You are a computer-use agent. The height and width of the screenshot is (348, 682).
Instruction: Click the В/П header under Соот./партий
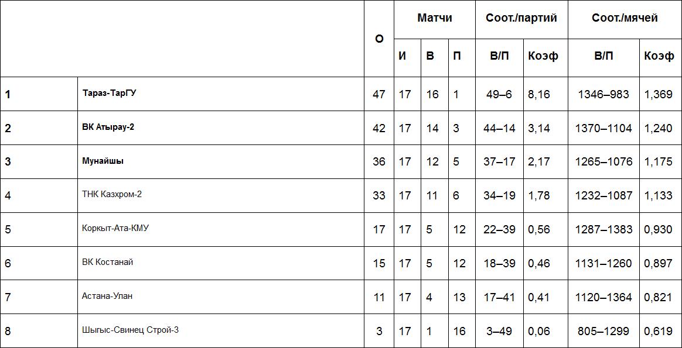tap(499, 56)
